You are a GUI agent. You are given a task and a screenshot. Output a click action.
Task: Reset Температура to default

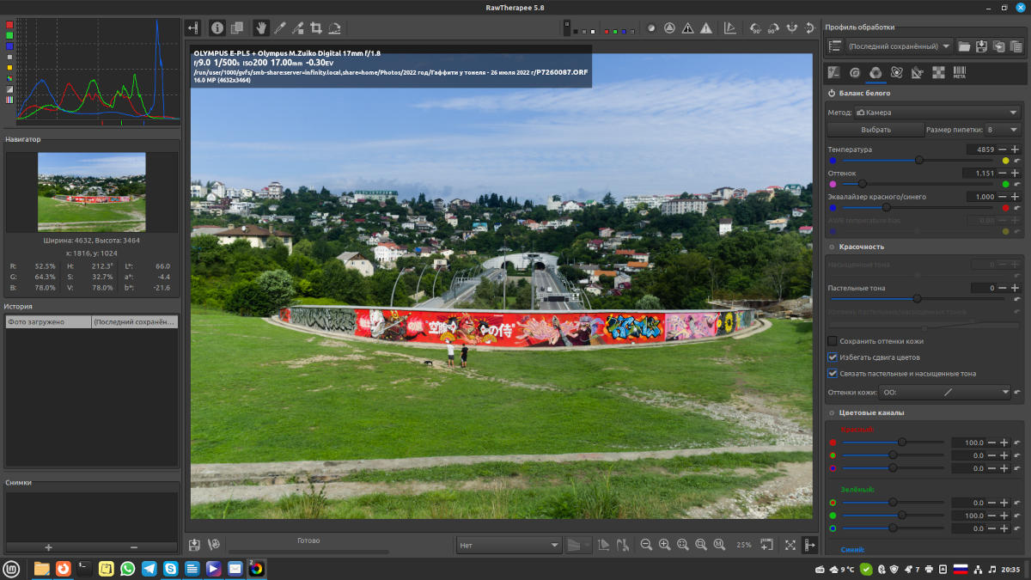[x=1017, y=161]
